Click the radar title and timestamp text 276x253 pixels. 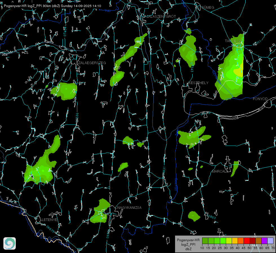coord(52,6)
